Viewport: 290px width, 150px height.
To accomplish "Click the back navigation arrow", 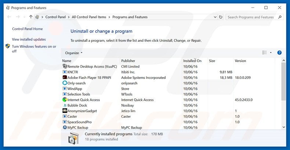I will pyautogui.click(x=9, y=17).
